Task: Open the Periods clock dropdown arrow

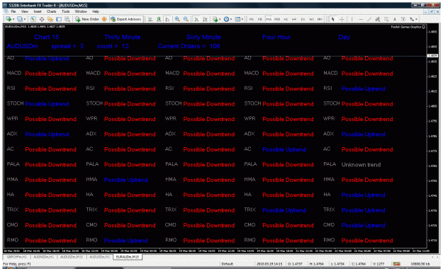Action: (231, 19)
